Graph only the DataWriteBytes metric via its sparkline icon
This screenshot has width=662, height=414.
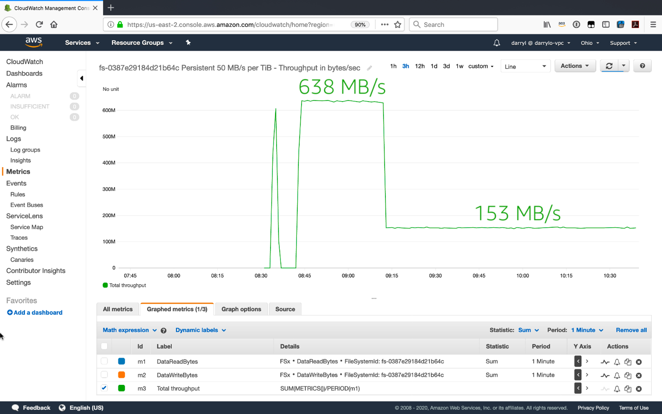point(605,376)
